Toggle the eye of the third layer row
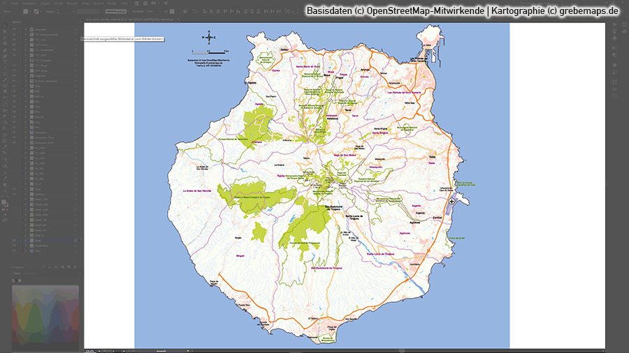629x353 pixels. (15, 40)
